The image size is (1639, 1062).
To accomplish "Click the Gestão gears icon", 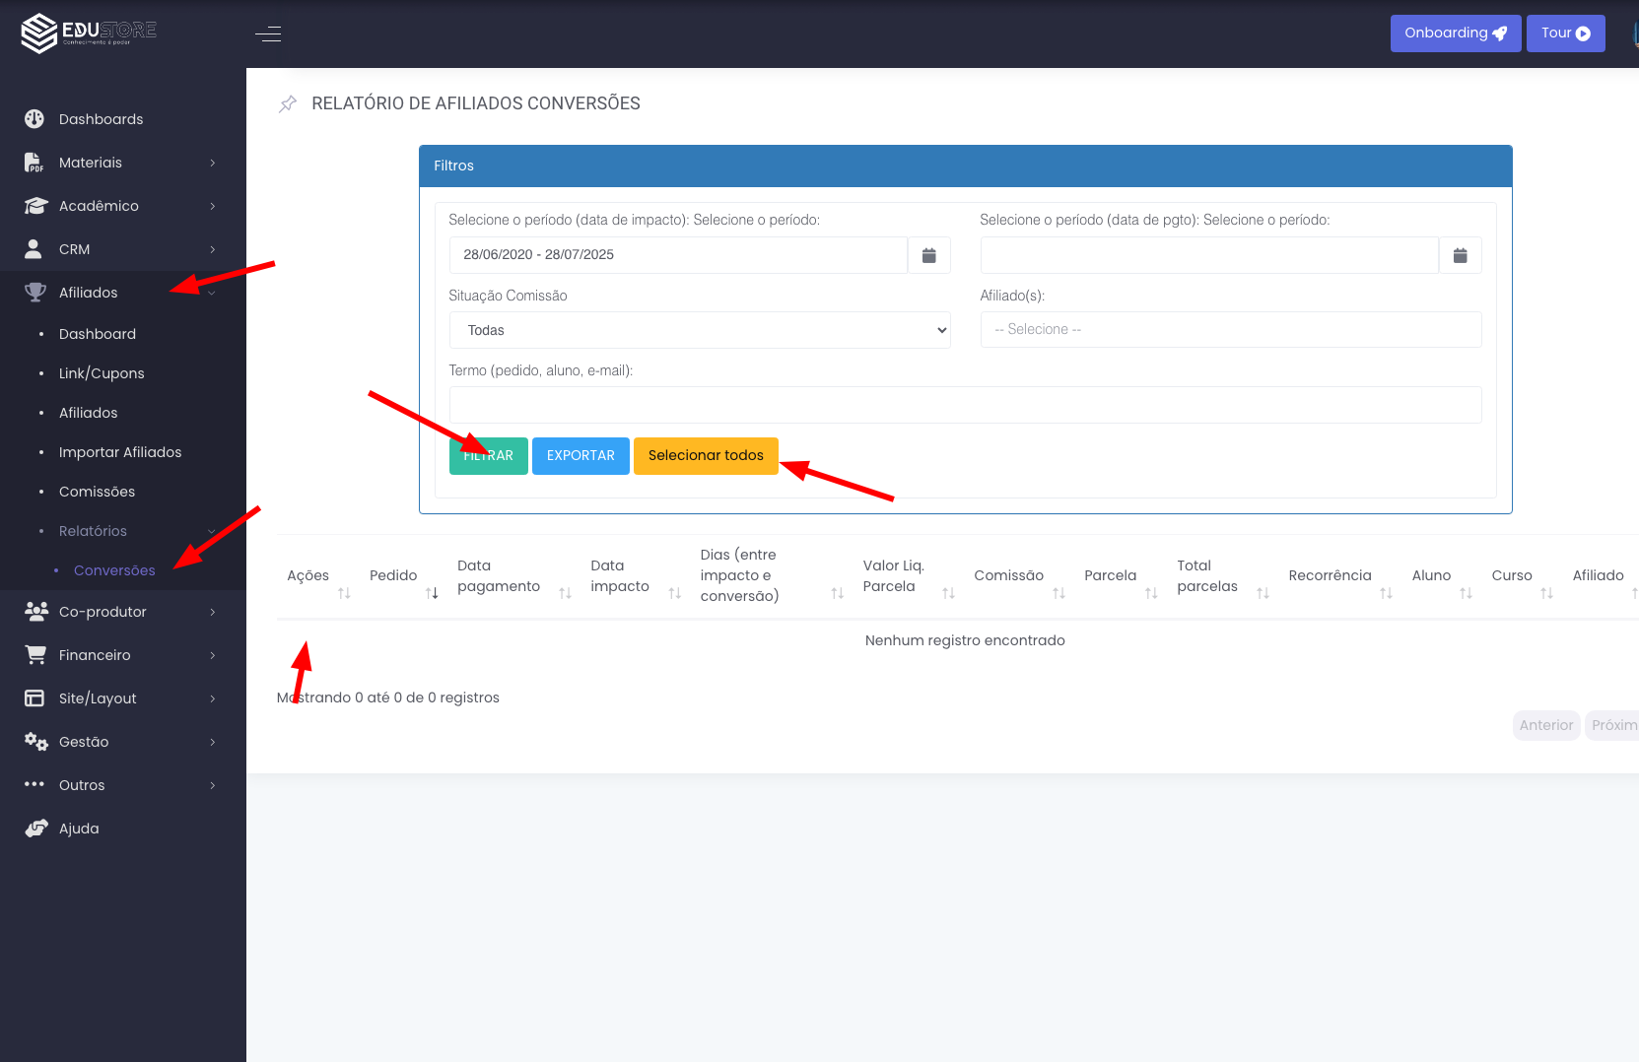I will click(35, 742).
